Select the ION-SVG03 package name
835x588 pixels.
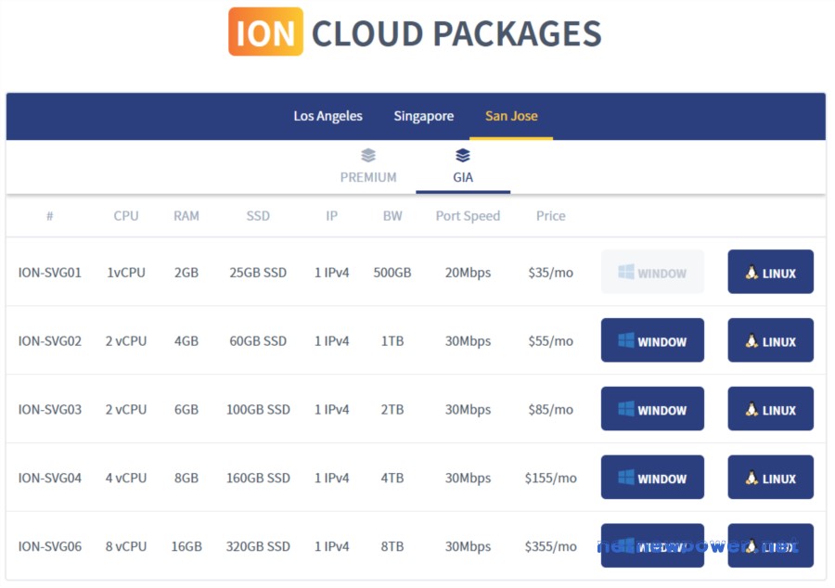click(50, 410)
